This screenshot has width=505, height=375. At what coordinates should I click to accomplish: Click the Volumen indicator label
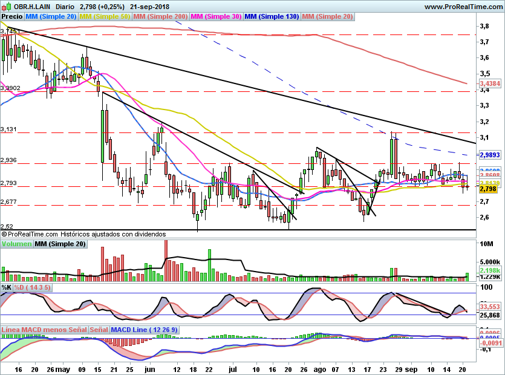16,244
